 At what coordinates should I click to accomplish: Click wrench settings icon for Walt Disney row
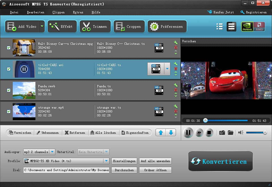[176, 42]
